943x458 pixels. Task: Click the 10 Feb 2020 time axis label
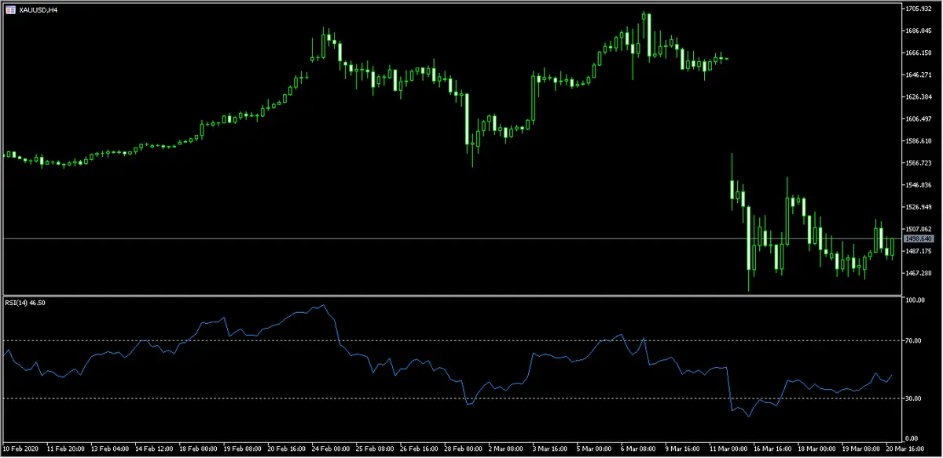[x=20, y=449]
